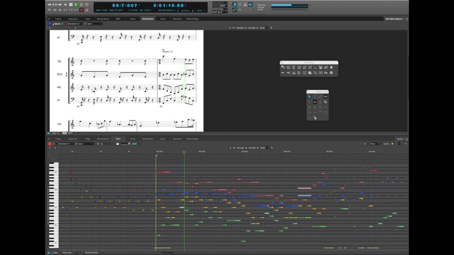454x255 pixels.
Task: Switch to Mixing Board tab in upper window
Action: coord(103,19)
